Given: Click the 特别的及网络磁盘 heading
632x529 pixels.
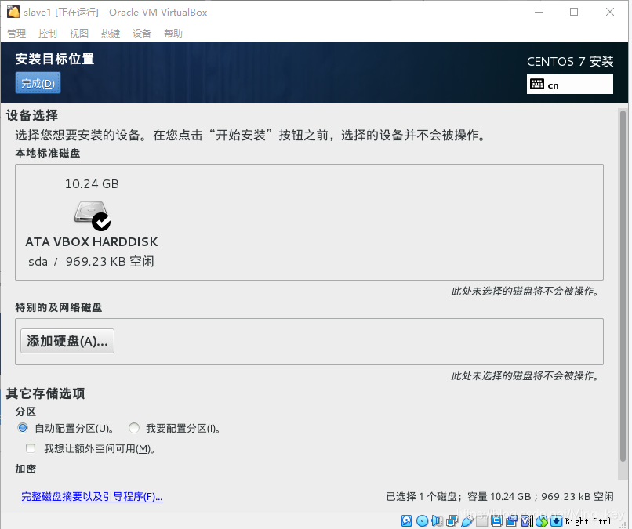Looking at the screenshot, I should click(59, 307).
